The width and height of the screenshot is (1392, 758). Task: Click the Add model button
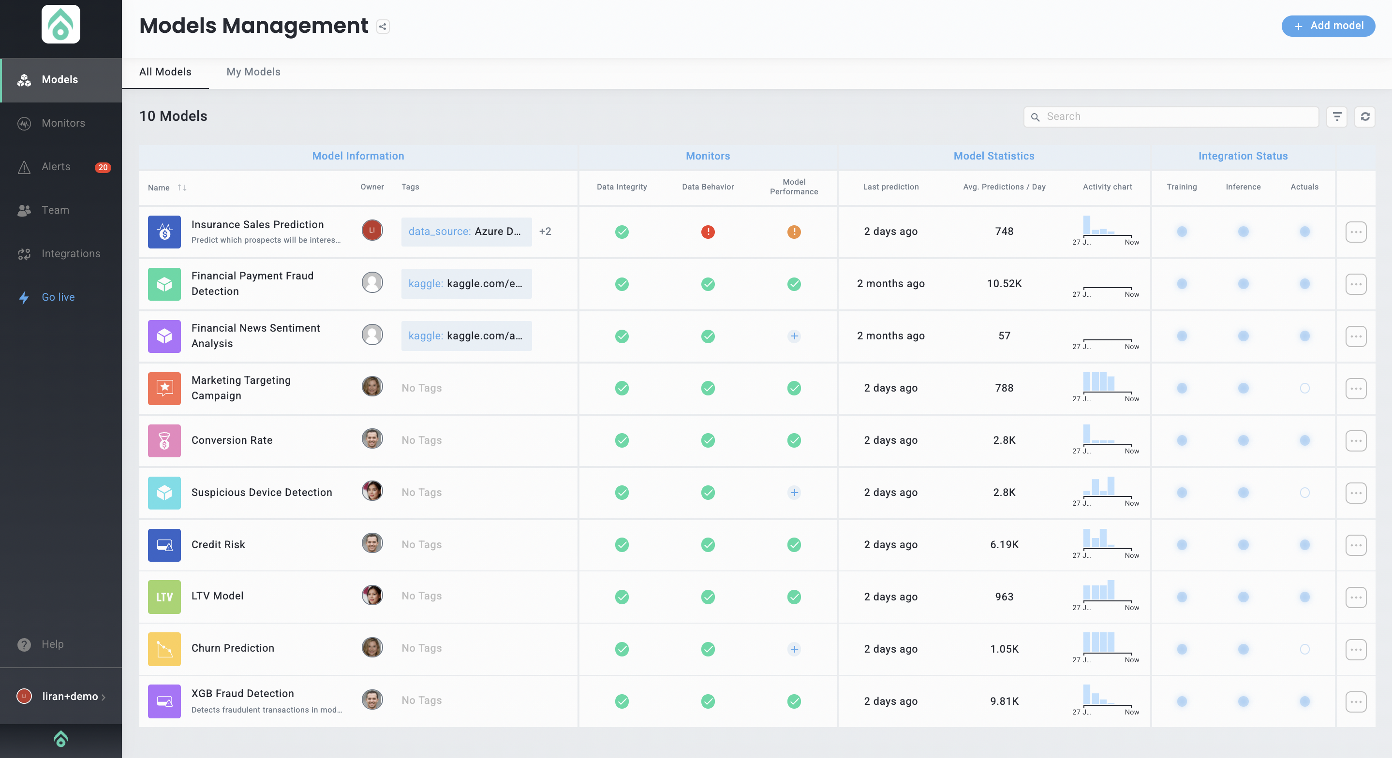tap(1328, 26)
